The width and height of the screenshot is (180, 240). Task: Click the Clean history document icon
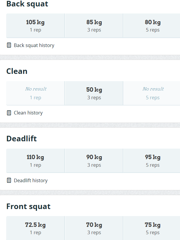[9, 113]
